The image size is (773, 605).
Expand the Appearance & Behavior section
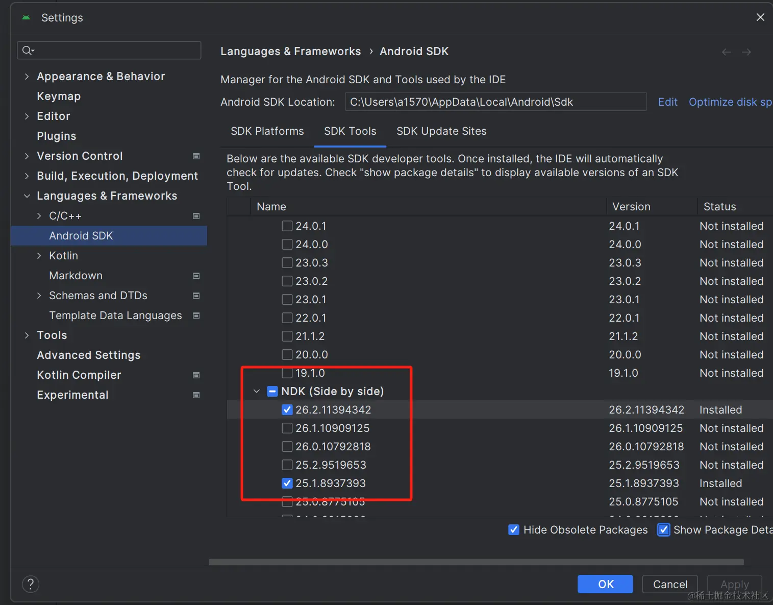(x=27, y=76)
